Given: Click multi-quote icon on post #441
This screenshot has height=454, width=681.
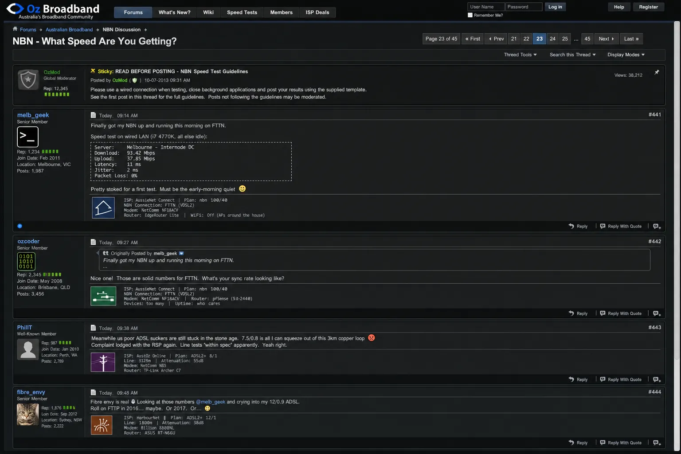Looking at the screenshot, I should 657,227.
